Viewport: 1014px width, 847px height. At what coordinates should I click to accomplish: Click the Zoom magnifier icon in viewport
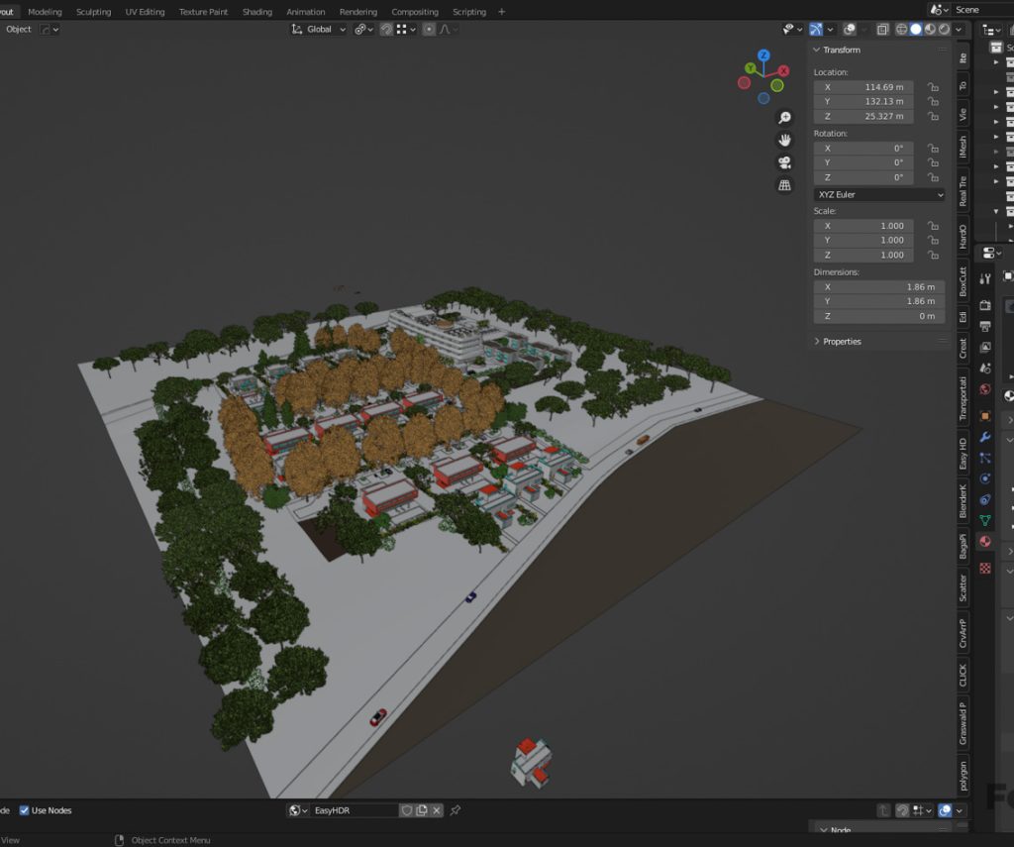[x=784, y=117]
